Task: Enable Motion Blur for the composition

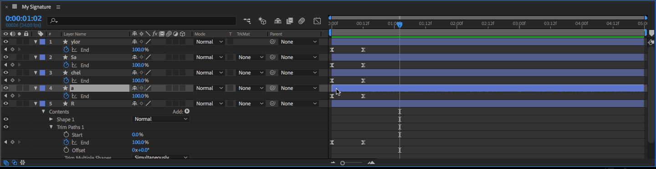Action: click(x=302, y=21)
